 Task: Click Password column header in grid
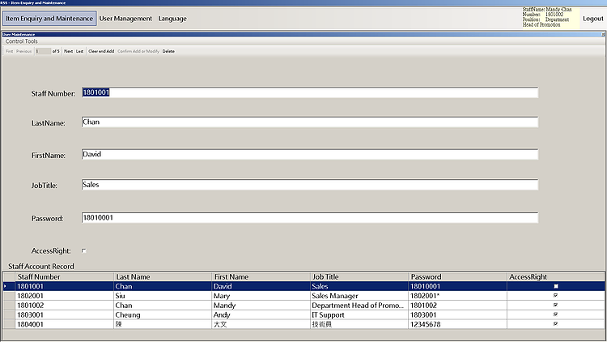click(456, 277)
